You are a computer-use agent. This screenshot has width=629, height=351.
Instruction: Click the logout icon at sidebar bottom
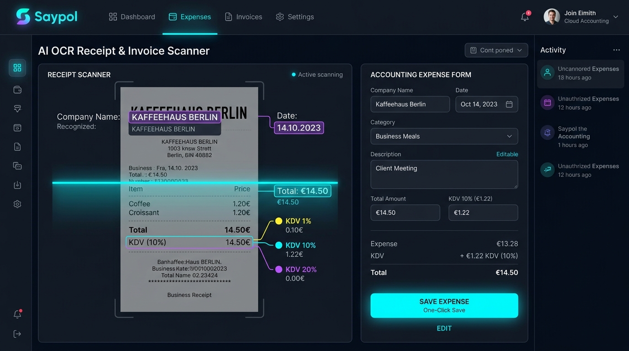pyautogui.click(x=17, y=334)
